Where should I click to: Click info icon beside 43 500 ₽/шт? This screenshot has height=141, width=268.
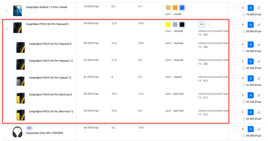click(244, 102)
